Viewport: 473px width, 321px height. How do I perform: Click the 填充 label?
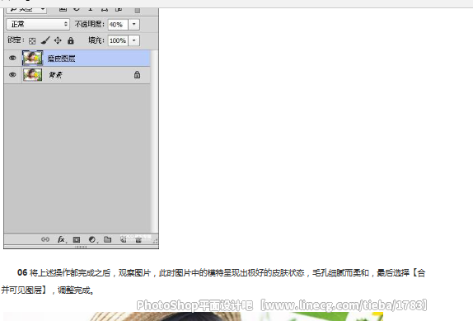pos(96,40)
